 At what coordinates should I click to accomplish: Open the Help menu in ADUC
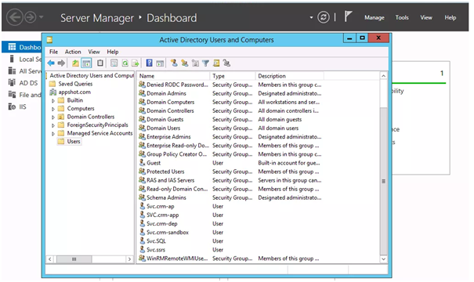coord(113,52)
